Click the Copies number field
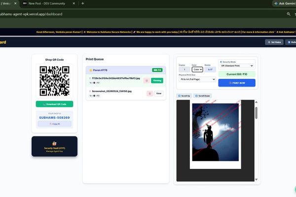 click(x=185, y=69)
